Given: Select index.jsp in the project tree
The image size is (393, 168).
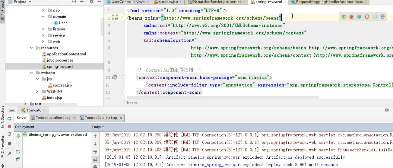Looking at the screenshot, I should tap(52, 98).
